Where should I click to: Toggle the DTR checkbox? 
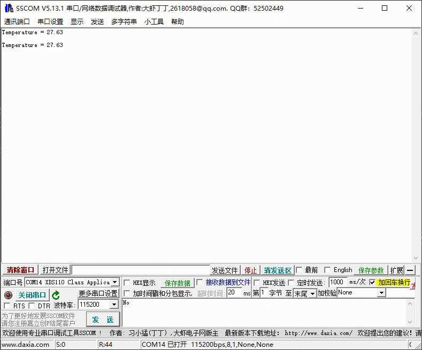pyautogui.click(x=32, y=306)
